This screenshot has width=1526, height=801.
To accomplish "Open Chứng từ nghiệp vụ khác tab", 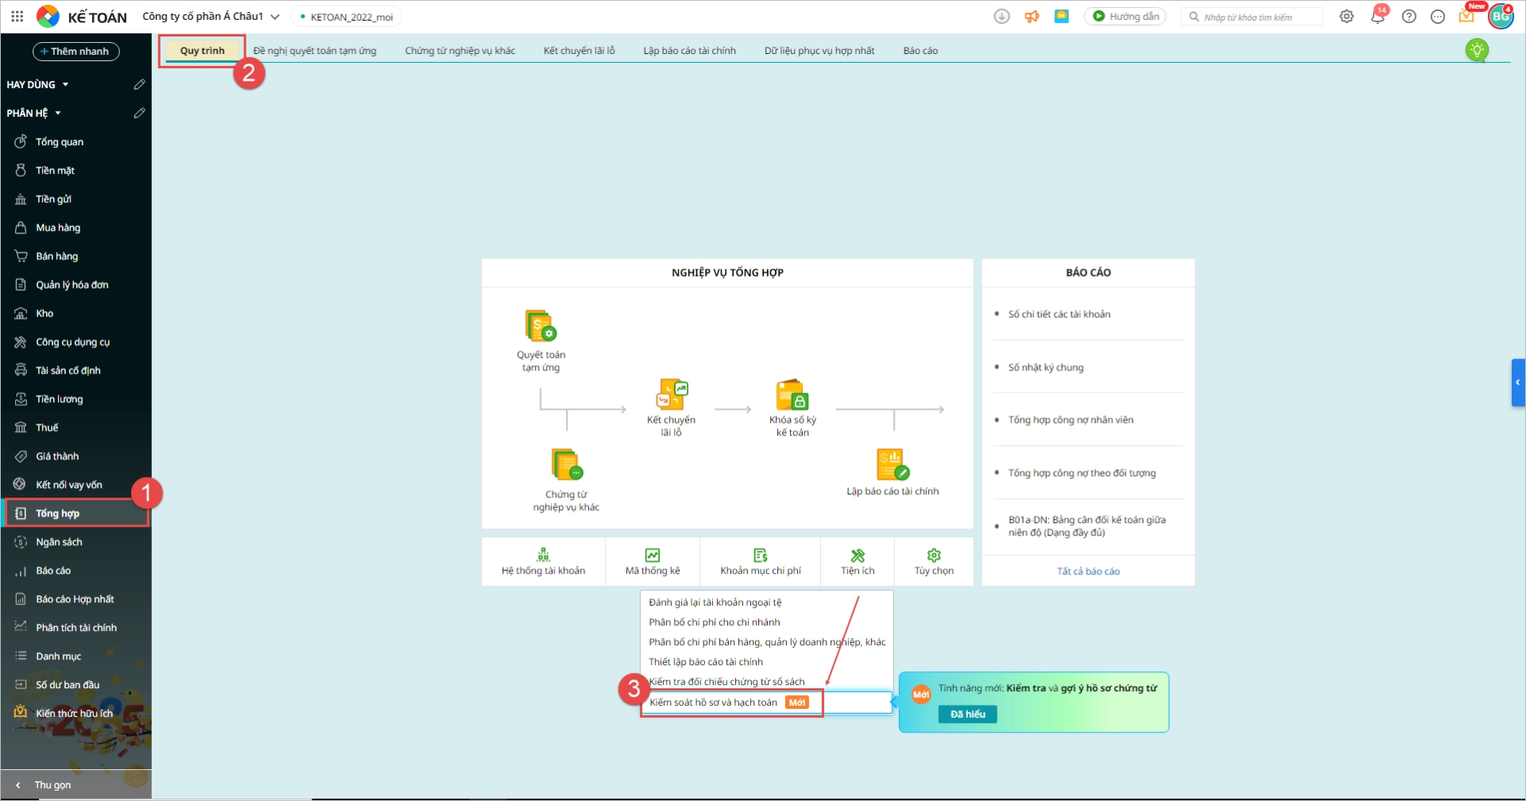I will click(x=460, y=50).
